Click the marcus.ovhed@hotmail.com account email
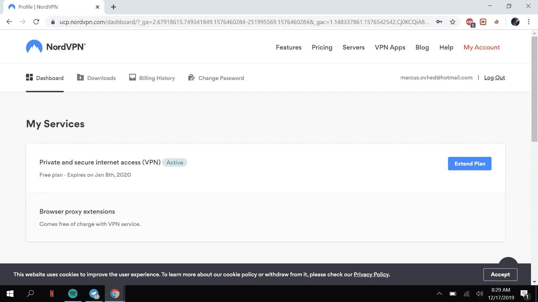 pyautogui.click(x=436, y=77)
